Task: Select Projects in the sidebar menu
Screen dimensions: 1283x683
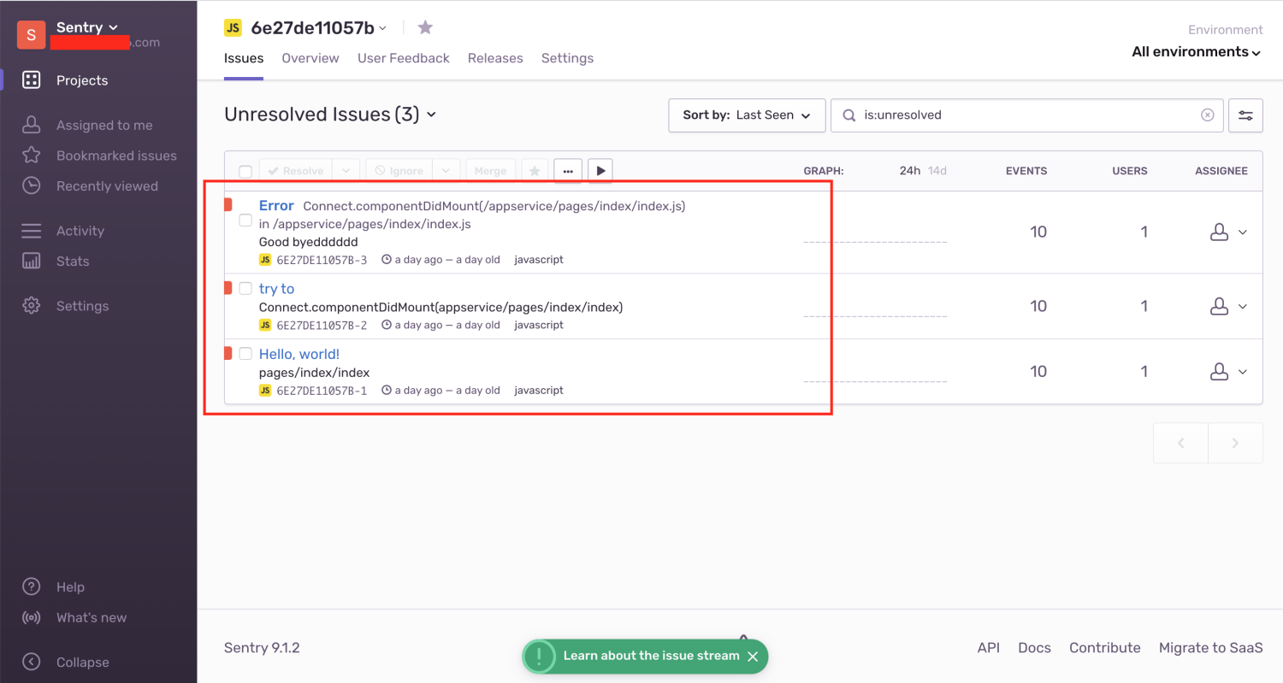Action: (82, 80)
